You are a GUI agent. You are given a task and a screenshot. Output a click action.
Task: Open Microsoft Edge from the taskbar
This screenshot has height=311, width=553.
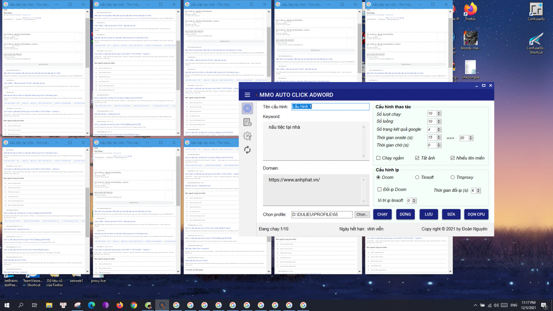92,305
